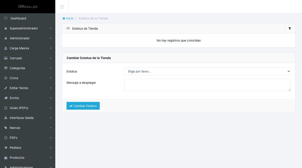302x168 pixels.
Task: Expand the Envíos submenu chevron
Action: pos(51,98)
